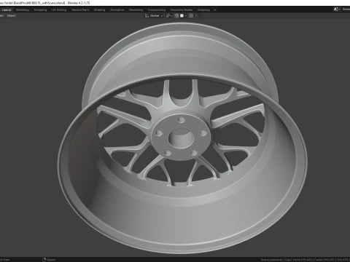Switch to the UV Editing workspace

[59, 10]
